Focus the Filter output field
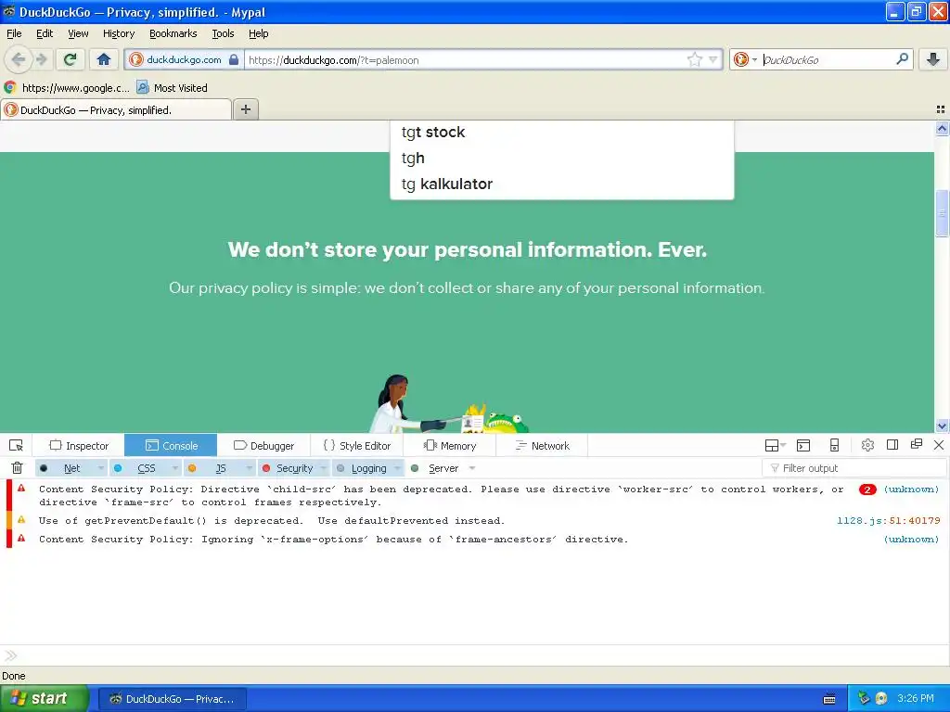 pyautogui.click(x=854, y=468)
